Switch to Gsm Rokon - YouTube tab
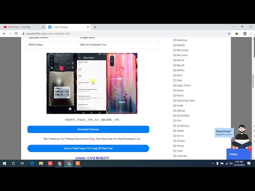Screen dimensions: 255x191 pos(23,27)
